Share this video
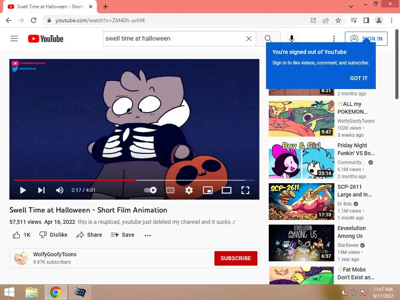 pos(89,235)
